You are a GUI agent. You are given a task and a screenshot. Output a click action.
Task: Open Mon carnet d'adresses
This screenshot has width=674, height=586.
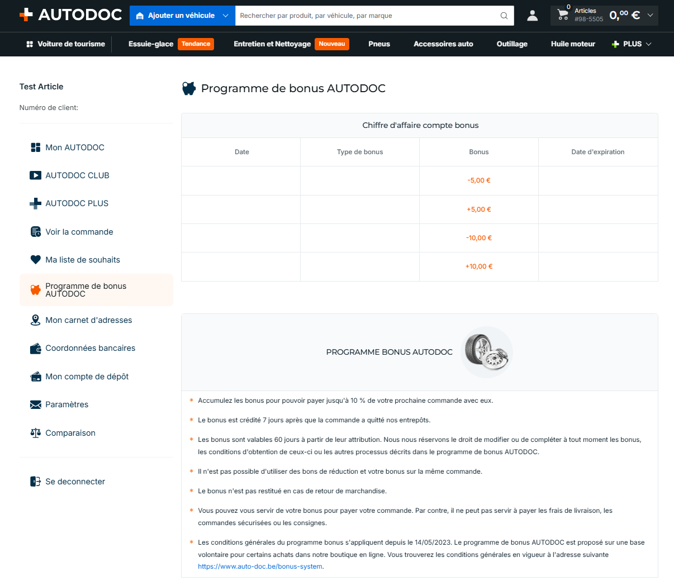pyautogui.click(x=89, y=320)
